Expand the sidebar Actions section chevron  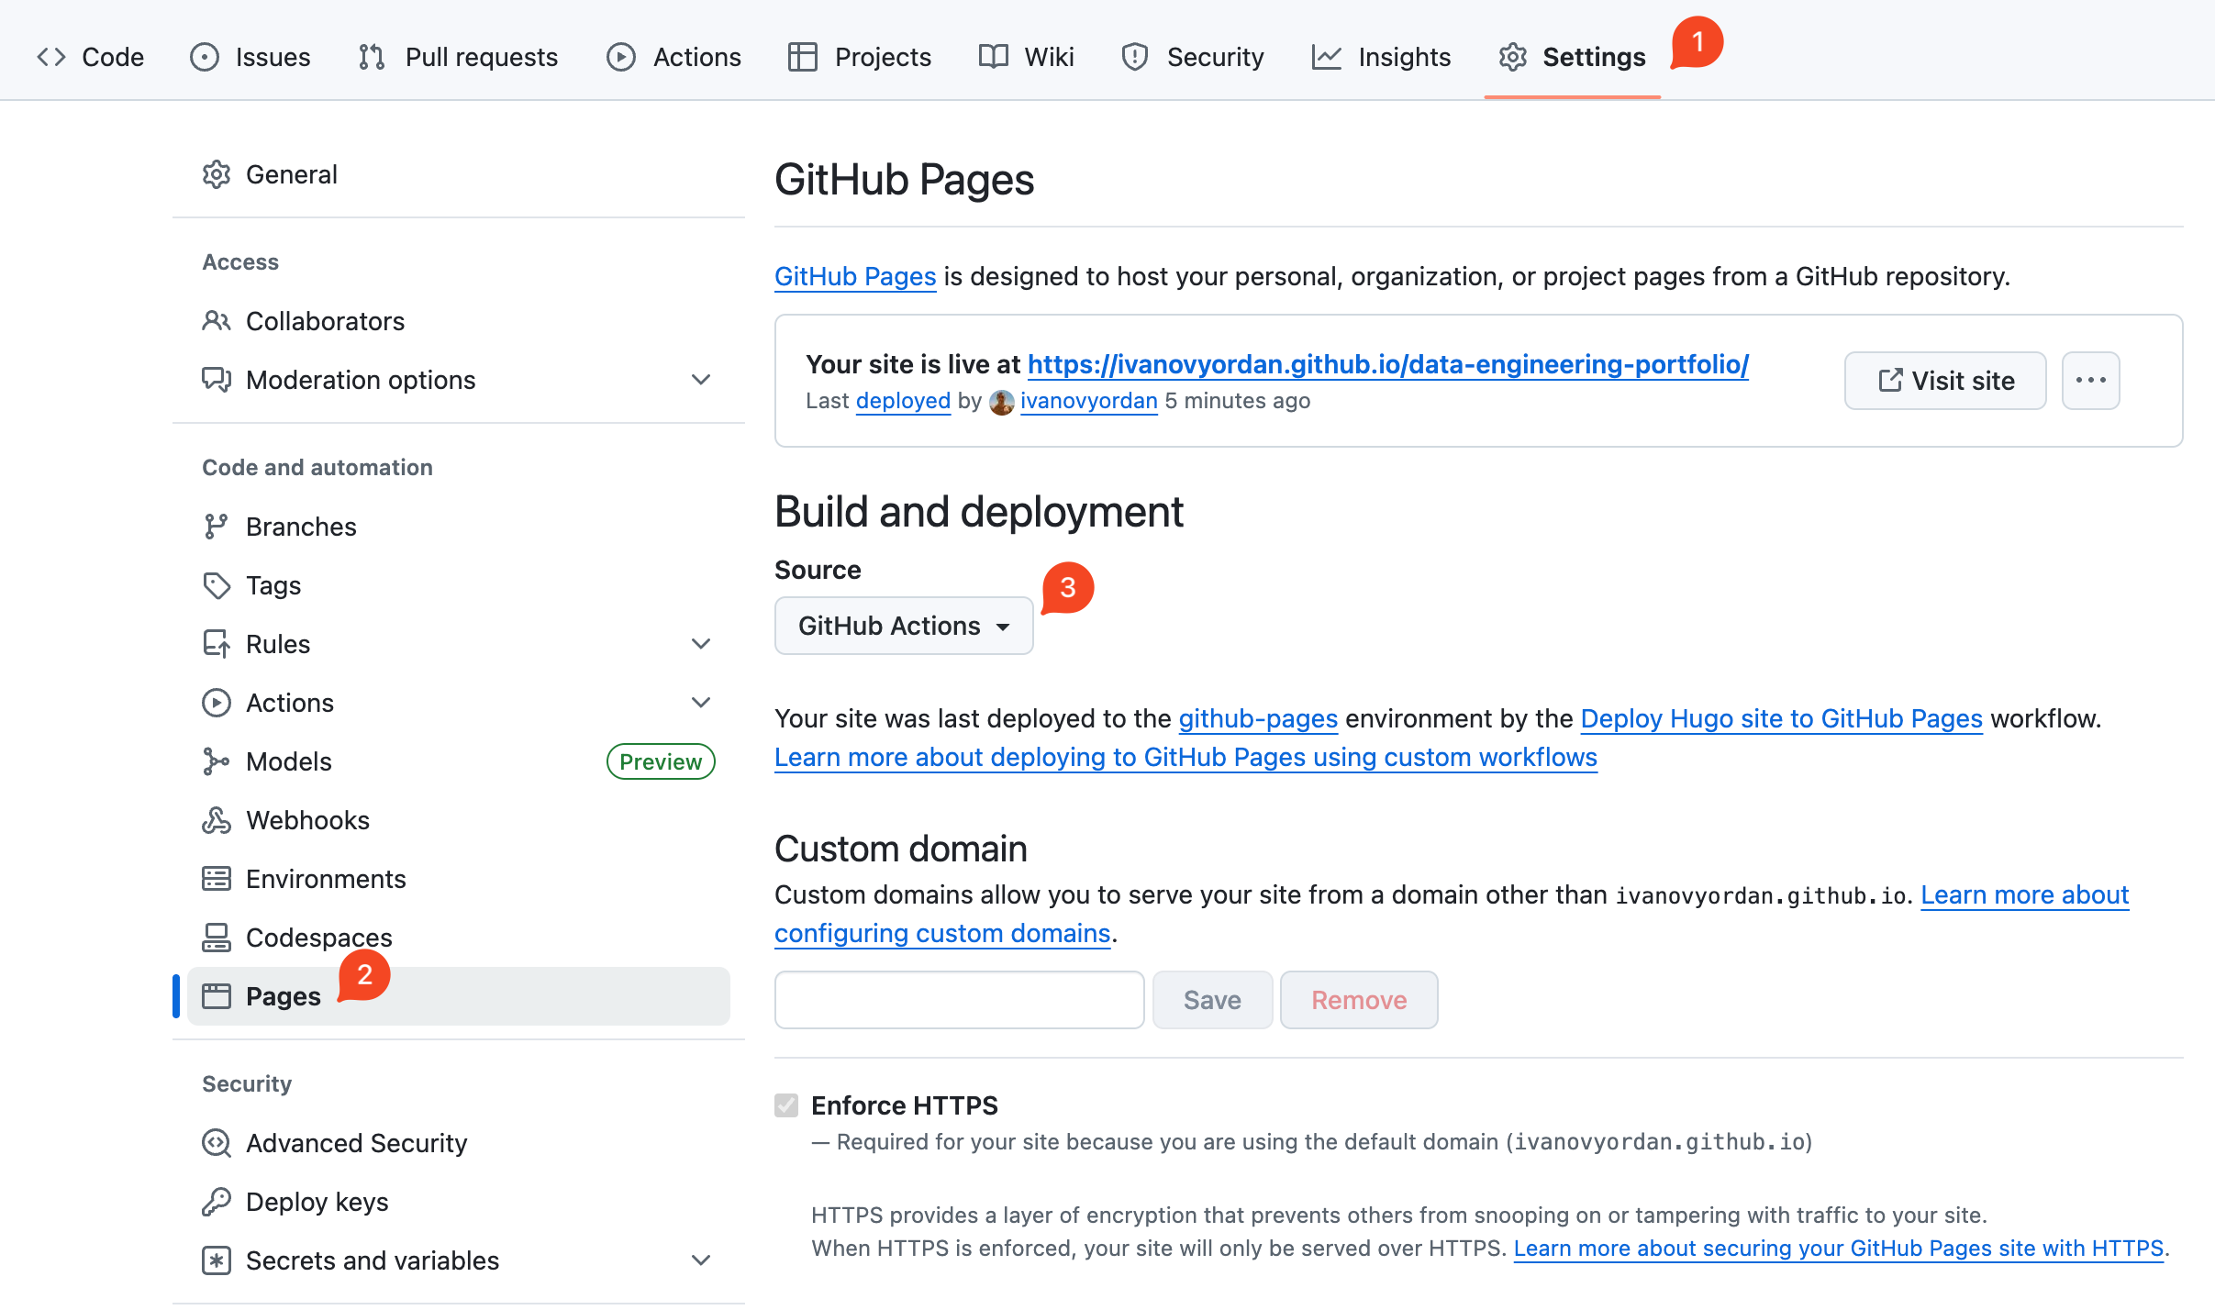[x=701, y=703]
